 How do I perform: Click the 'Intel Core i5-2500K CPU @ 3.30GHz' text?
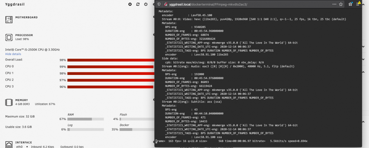(x=32, y=50)
